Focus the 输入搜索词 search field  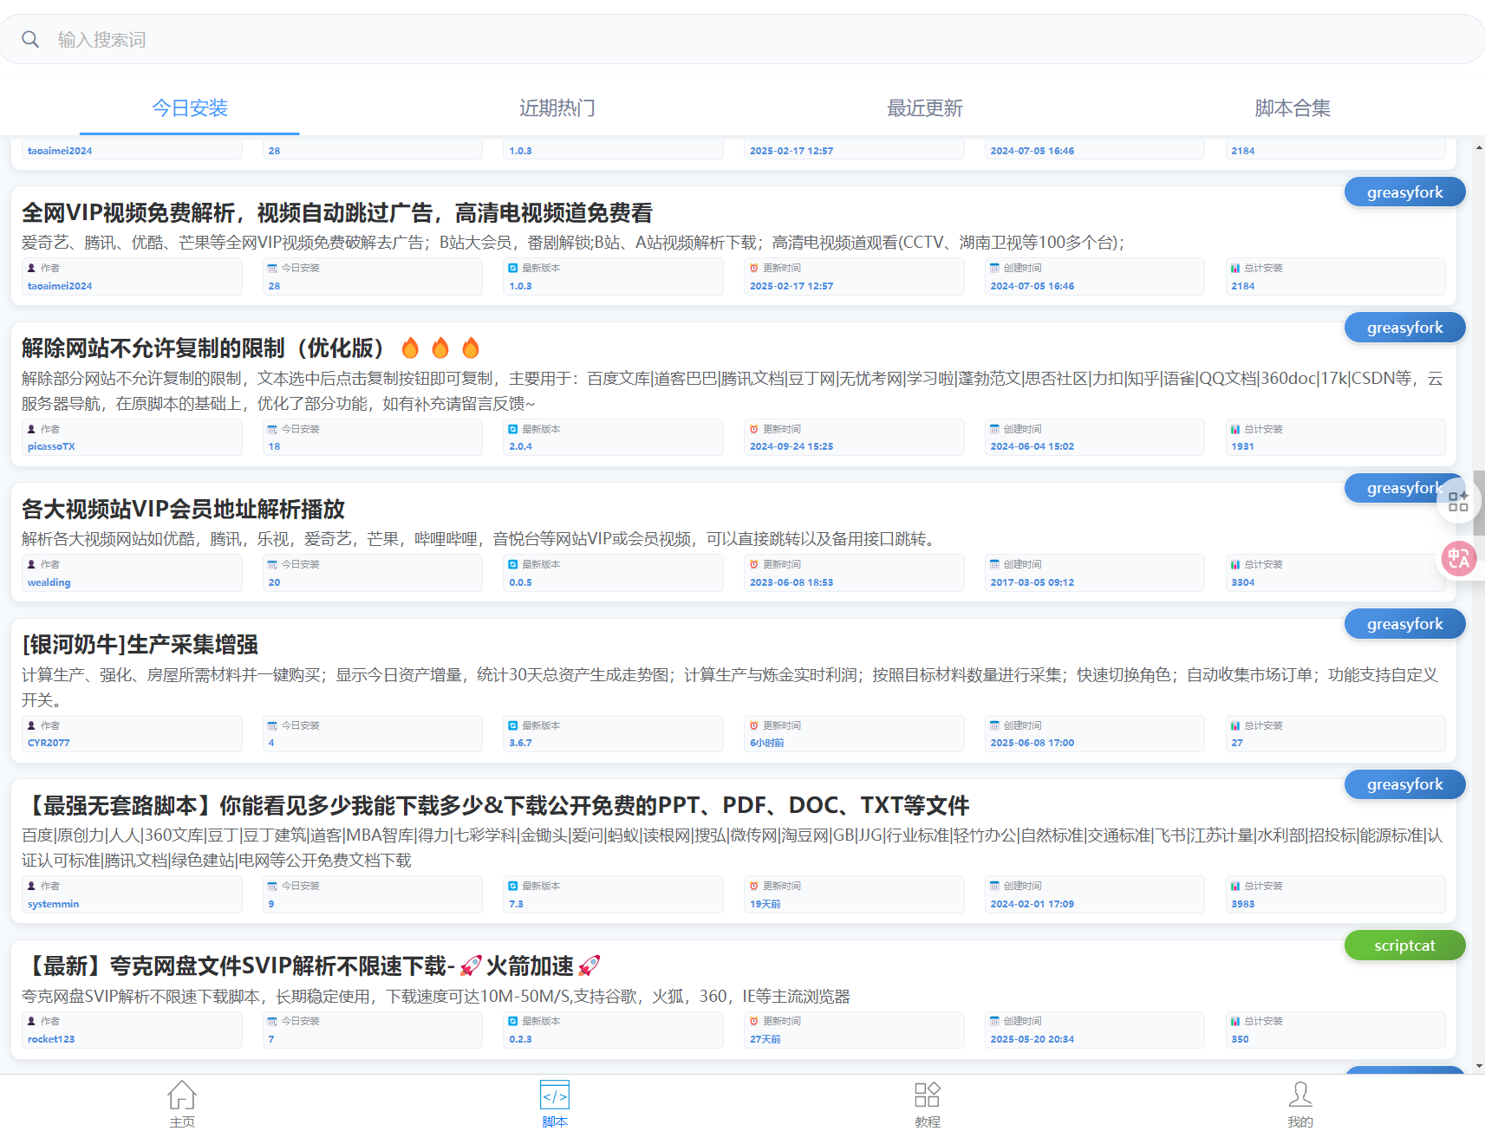(742, 40)
